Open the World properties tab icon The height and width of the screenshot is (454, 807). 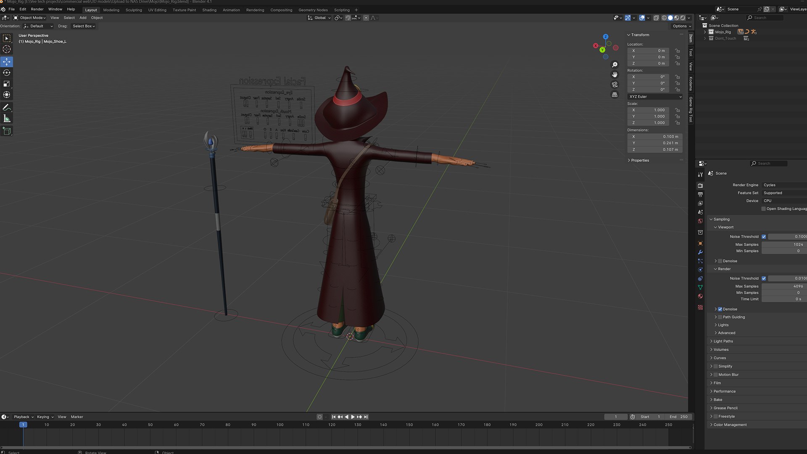(700, 221)
